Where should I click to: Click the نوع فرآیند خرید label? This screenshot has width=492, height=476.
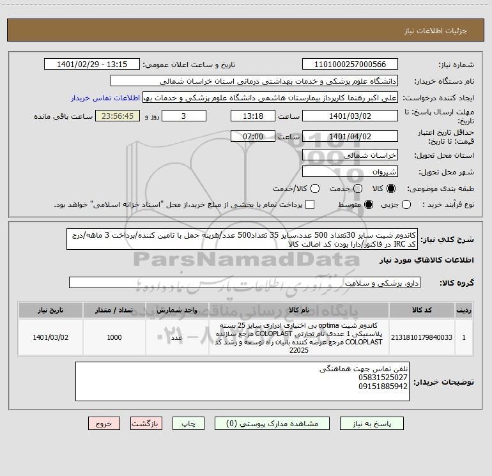[448, 204]
